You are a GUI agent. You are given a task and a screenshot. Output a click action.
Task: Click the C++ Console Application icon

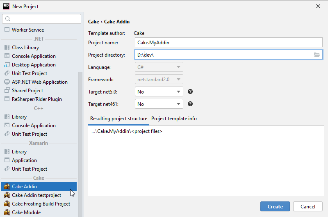[x=7, y=125]
